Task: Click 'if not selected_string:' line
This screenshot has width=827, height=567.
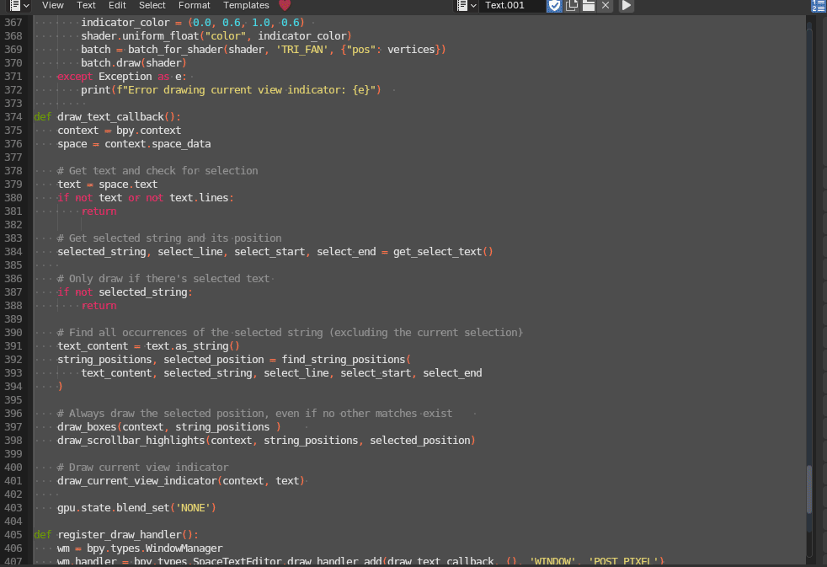Action: click(x=125, y=292)
